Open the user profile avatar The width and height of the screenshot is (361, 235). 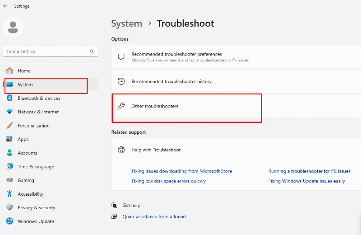pyautogui.click(x=13, y=27)
